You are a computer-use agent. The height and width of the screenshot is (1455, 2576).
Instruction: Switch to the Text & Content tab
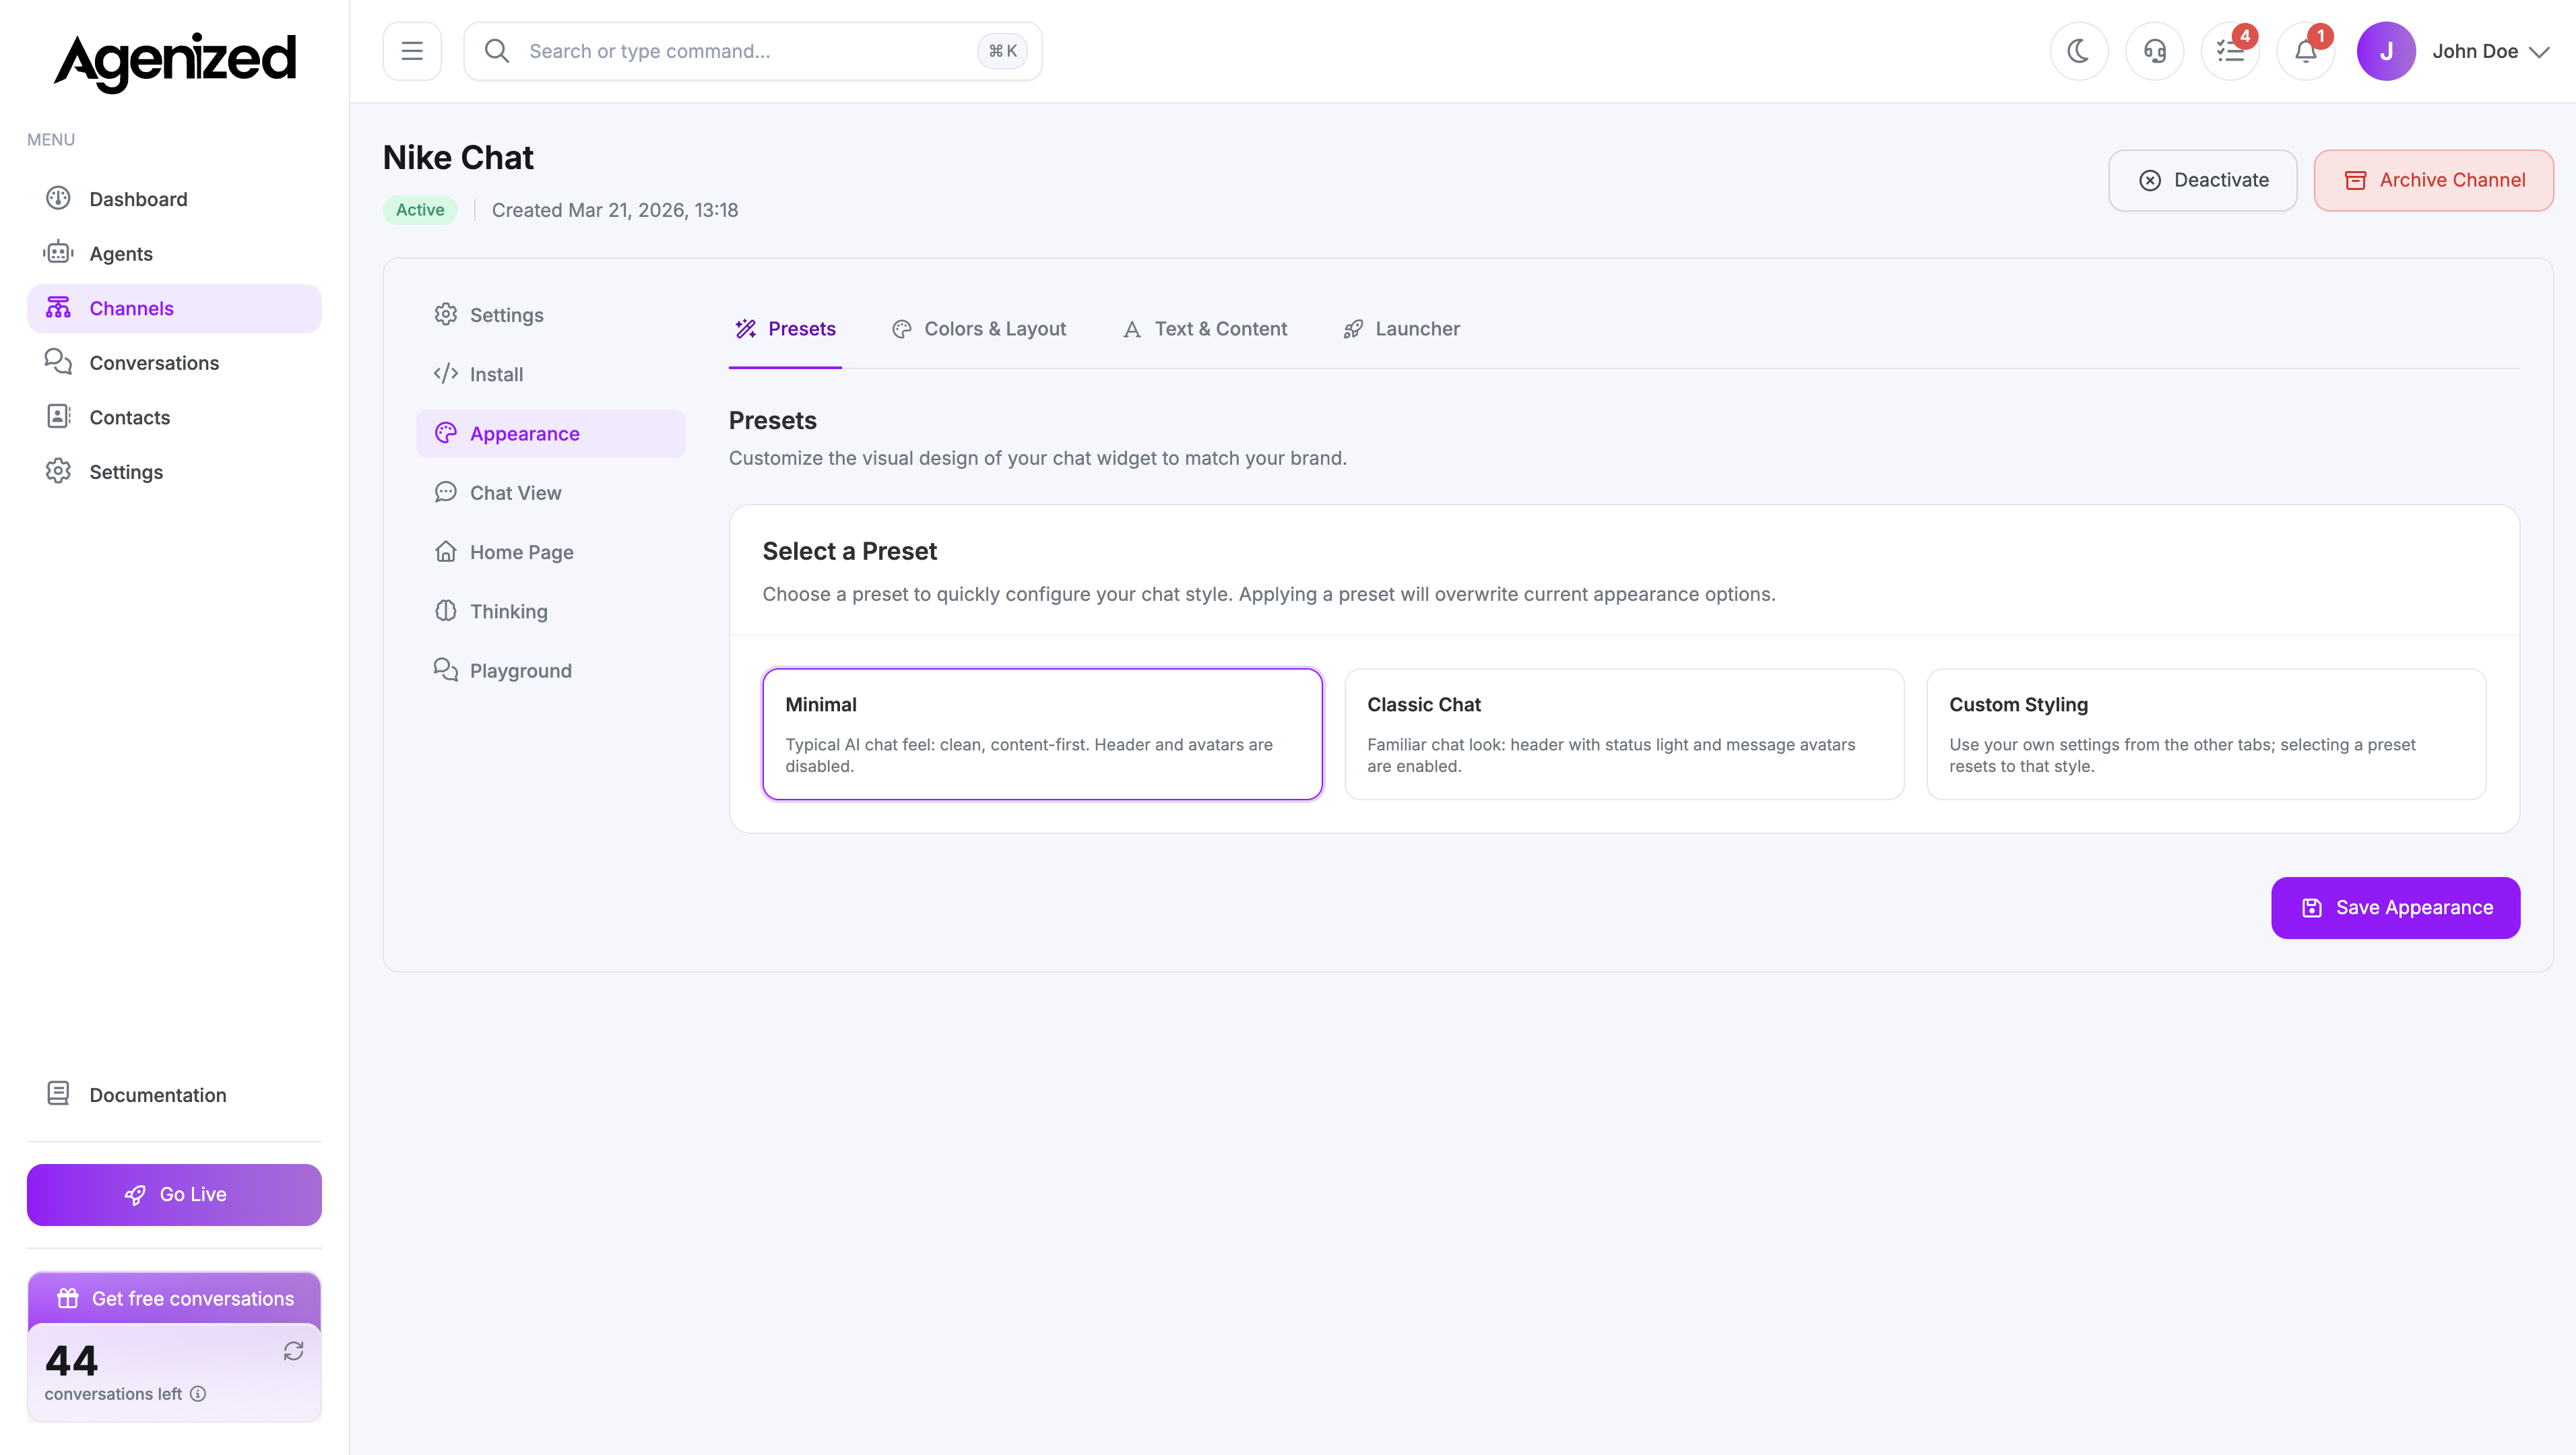coord(1205,329)
